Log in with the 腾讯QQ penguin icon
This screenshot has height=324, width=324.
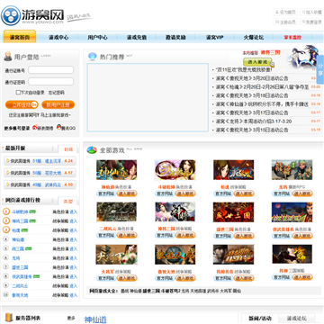[x=58, y=127]
